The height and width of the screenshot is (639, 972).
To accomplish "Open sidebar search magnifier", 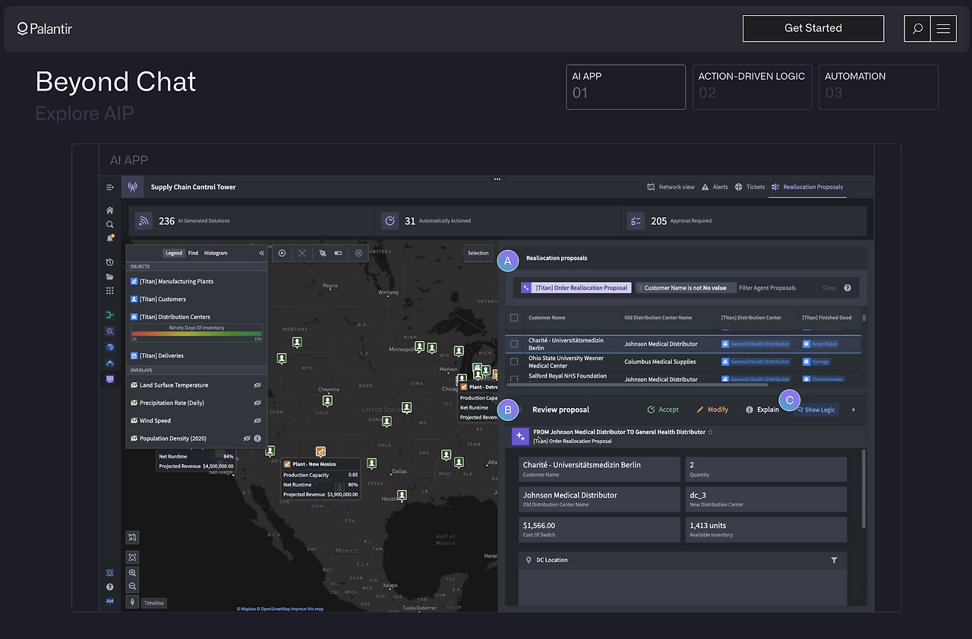I will coord(110,224).
